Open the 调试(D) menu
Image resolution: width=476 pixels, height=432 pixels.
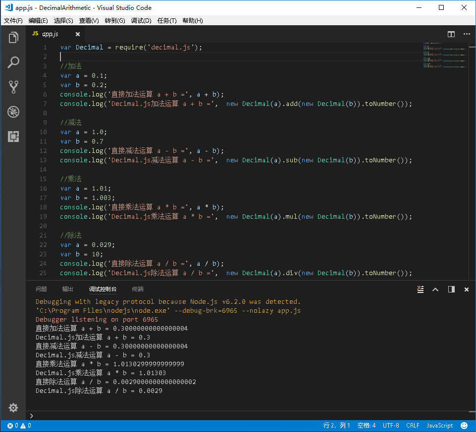[141, 21]
